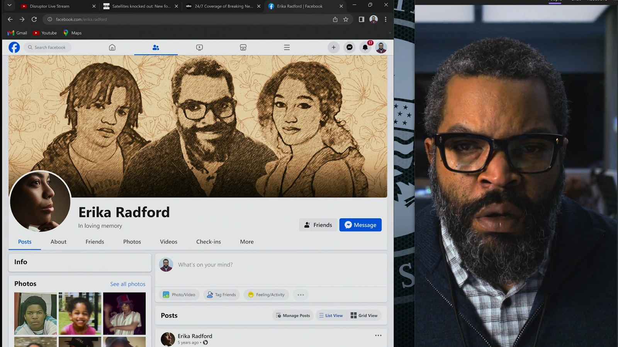
Task: Open the Chrome profile avatar
Action: 374,19
